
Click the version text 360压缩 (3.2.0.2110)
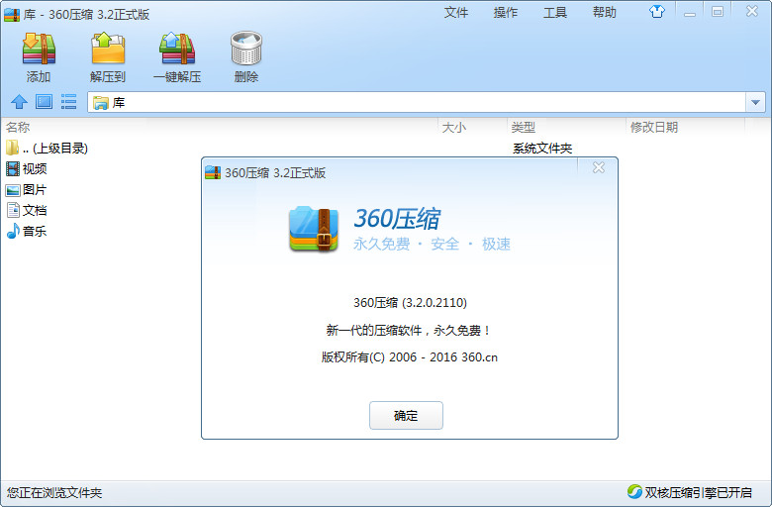click(410, 303)
